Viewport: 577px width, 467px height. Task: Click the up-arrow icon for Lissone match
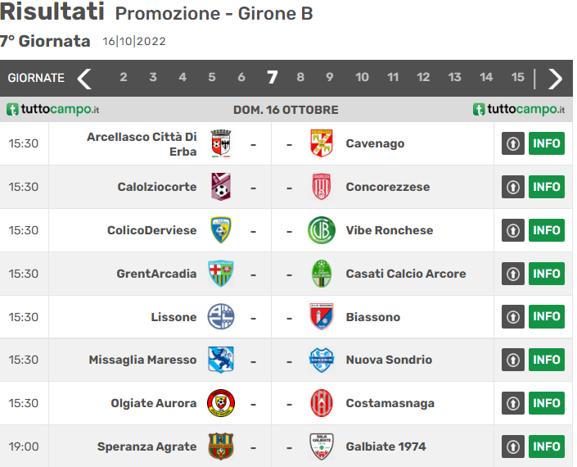(x=513, y=317)
